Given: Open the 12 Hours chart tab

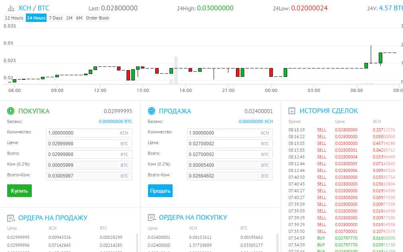Looking at the screenshot, I should click(14, 18).
